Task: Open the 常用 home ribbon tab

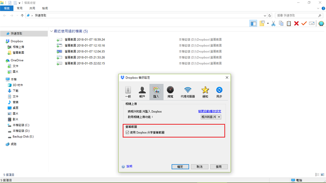Action: 19,8
